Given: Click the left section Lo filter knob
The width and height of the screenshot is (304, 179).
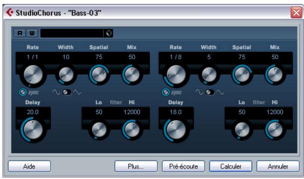Looking at the screenshot, I should click(x=99, y=130).
